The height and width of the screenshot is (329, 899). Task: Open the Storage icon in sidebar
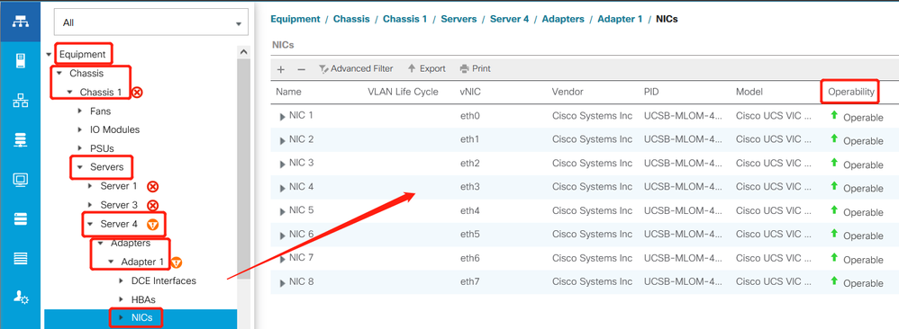coord(20,218)
